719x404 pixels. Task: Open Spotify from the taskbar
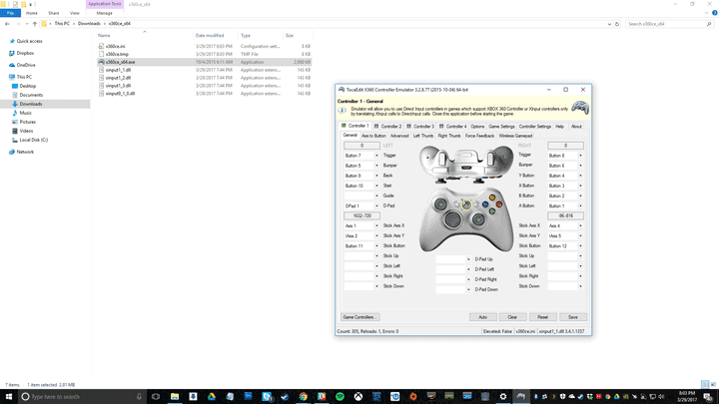tap(340, 397)
